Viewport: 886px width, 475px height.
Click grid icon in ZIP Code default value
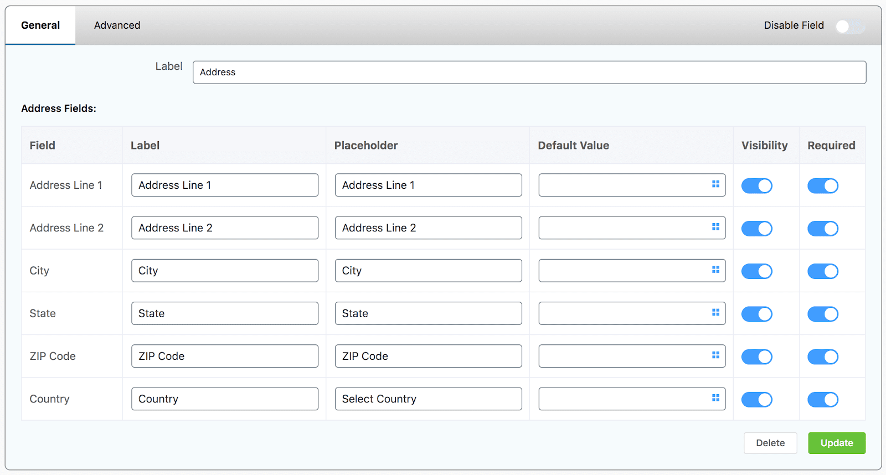point(715,355)
